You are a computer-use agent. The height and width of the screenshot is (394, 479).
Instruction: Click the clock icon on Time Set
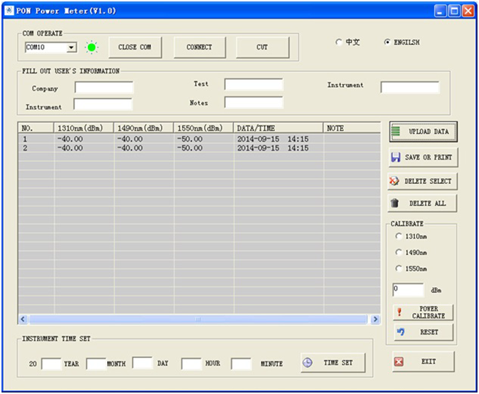308,363
